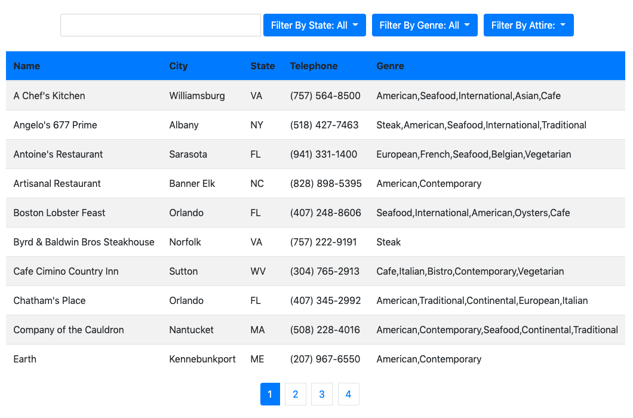Click genre list for Cafe Cimino Country Inn

point(470,271)
